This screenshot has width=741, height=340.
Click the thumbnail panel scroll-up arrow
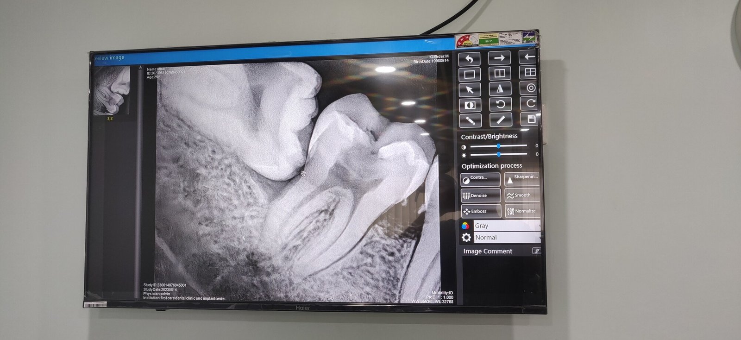(141, 68)
